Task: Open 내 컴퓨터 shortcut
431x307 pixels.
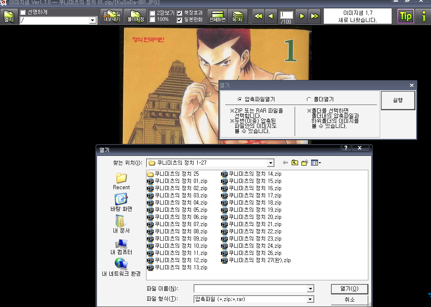Action: tap(121, 247)
